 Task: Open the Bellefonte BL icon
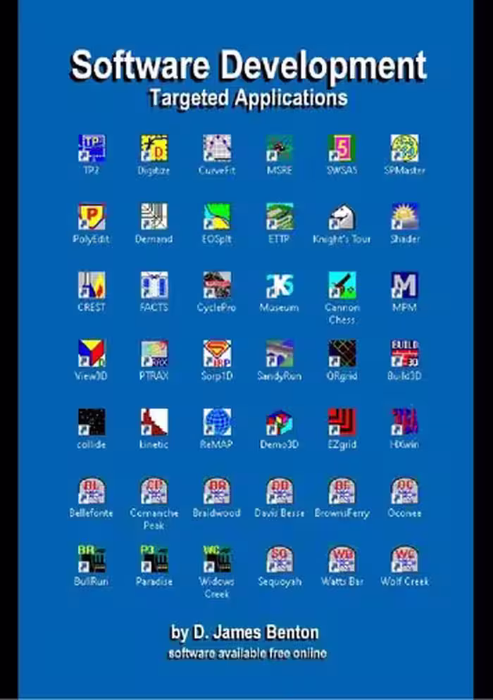(x=92, y=491)
